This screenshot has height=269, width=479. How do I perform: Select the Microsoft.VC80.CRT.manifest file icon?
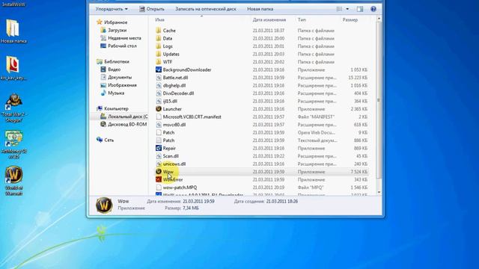point(158,117)
